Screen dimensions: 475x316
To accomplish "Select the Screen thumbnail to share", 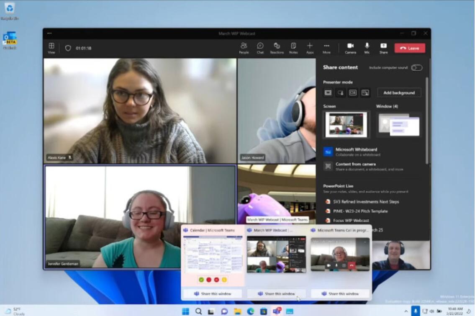I will click(346, 125).
